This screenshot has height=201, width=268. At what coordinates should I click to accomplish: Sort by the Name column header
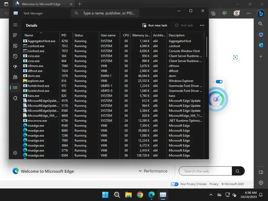point(41,35)
